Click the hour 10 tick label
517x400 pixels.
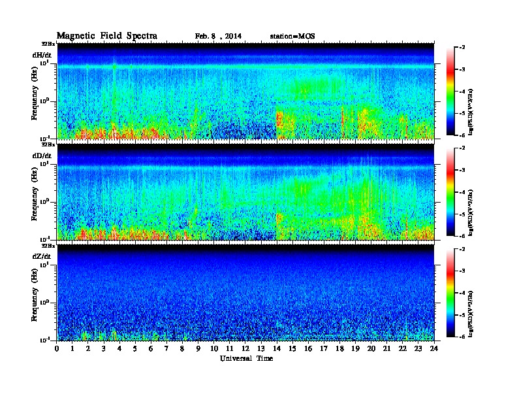[x=214, y=348]
